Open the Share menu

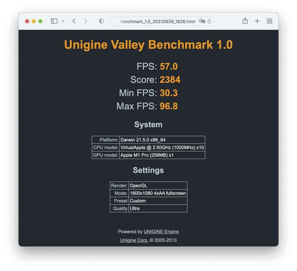coord(245,21)
